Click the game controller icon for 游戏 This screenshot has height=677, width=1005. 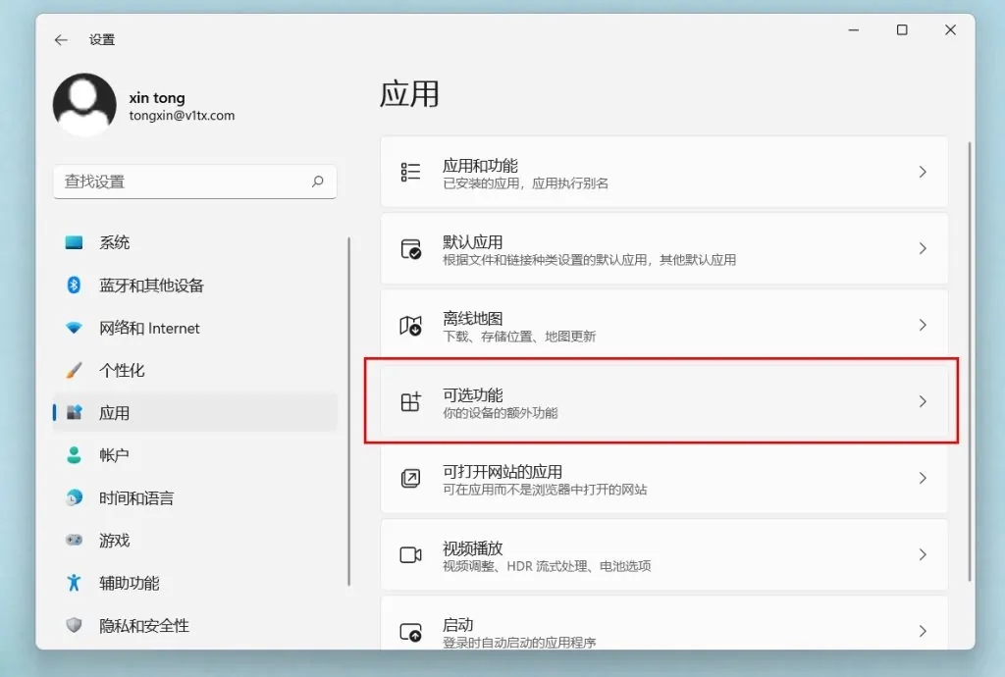[74, 541]
